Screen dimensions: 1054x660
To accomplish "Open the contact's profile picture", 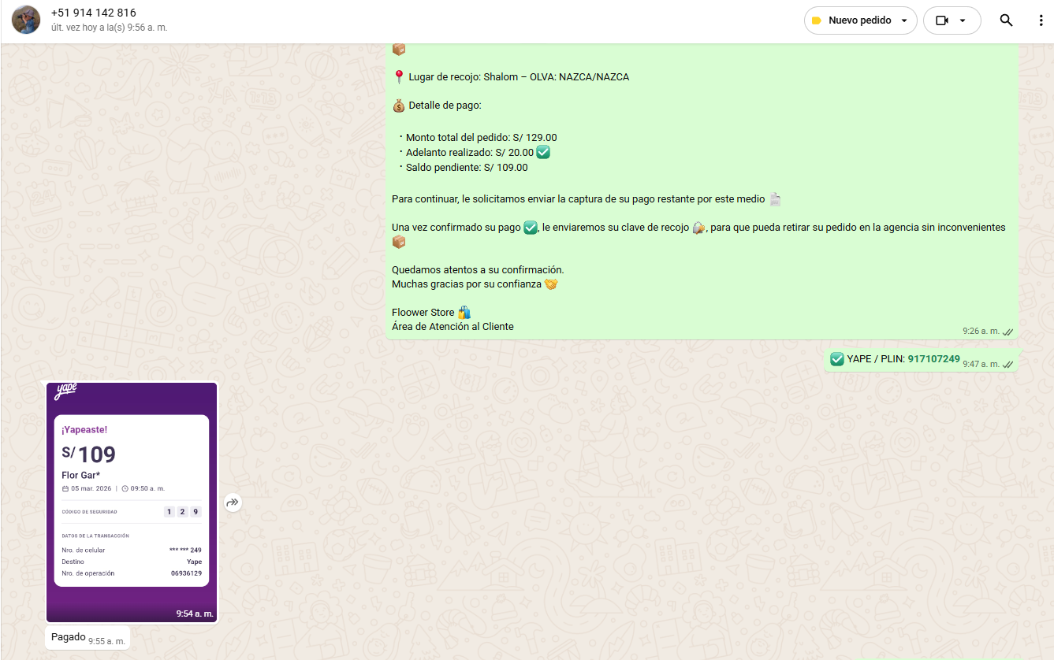I will (26, 20).
